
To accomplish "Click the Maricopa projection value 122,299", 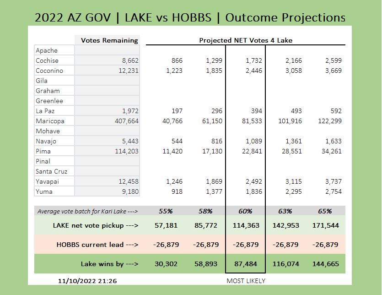I will (x=330, y=121).
